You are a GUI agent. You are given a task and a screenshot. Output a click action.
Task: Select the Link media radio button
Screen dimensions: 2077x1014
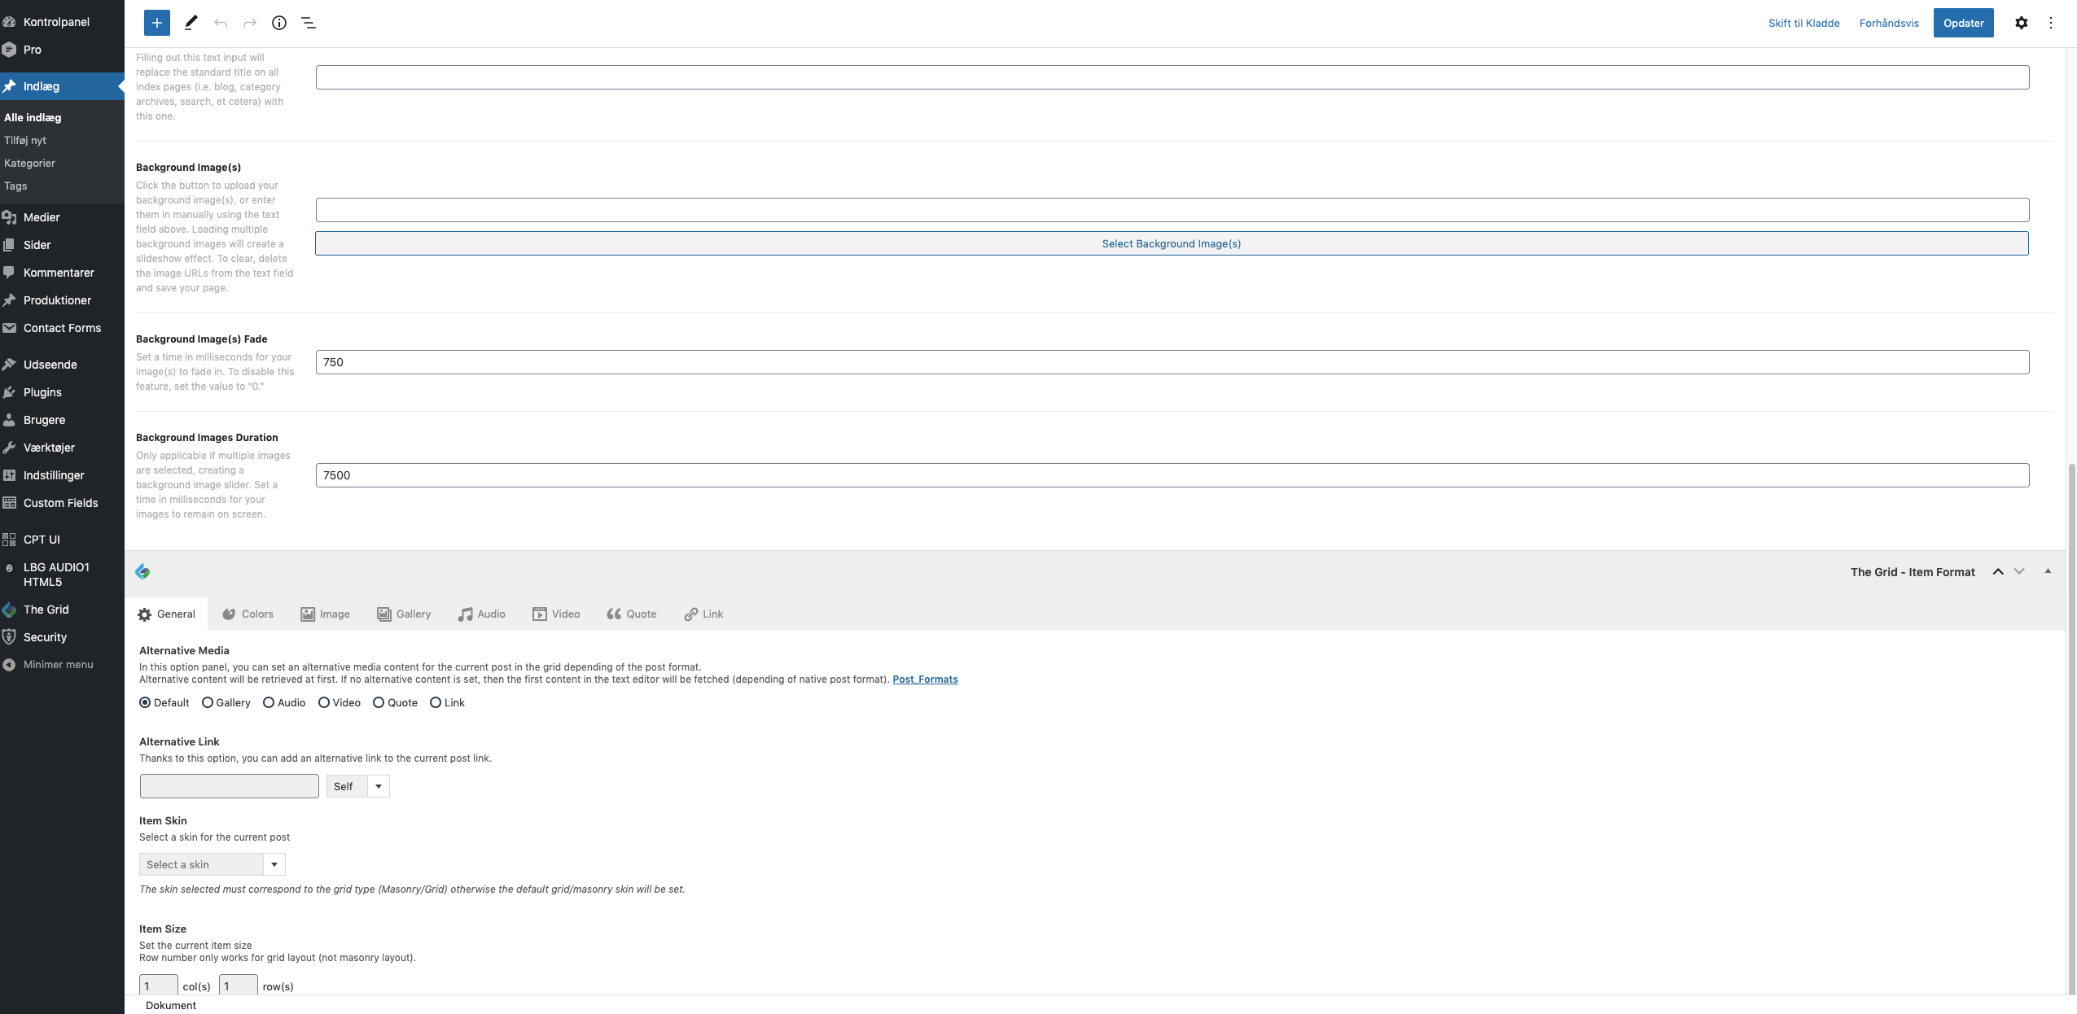click(436, 702)
